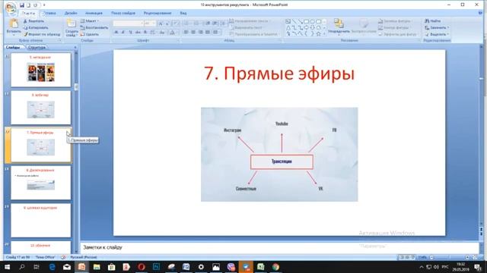Cut selection with Вырезать
Viewport: 487px width, 273px height.
click(34, 21)
